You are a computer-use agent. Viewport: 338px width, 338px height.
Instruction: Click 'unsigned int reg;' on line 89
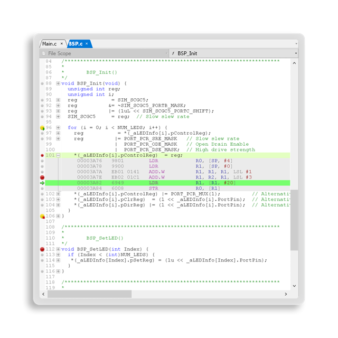(x=94, y=89)
